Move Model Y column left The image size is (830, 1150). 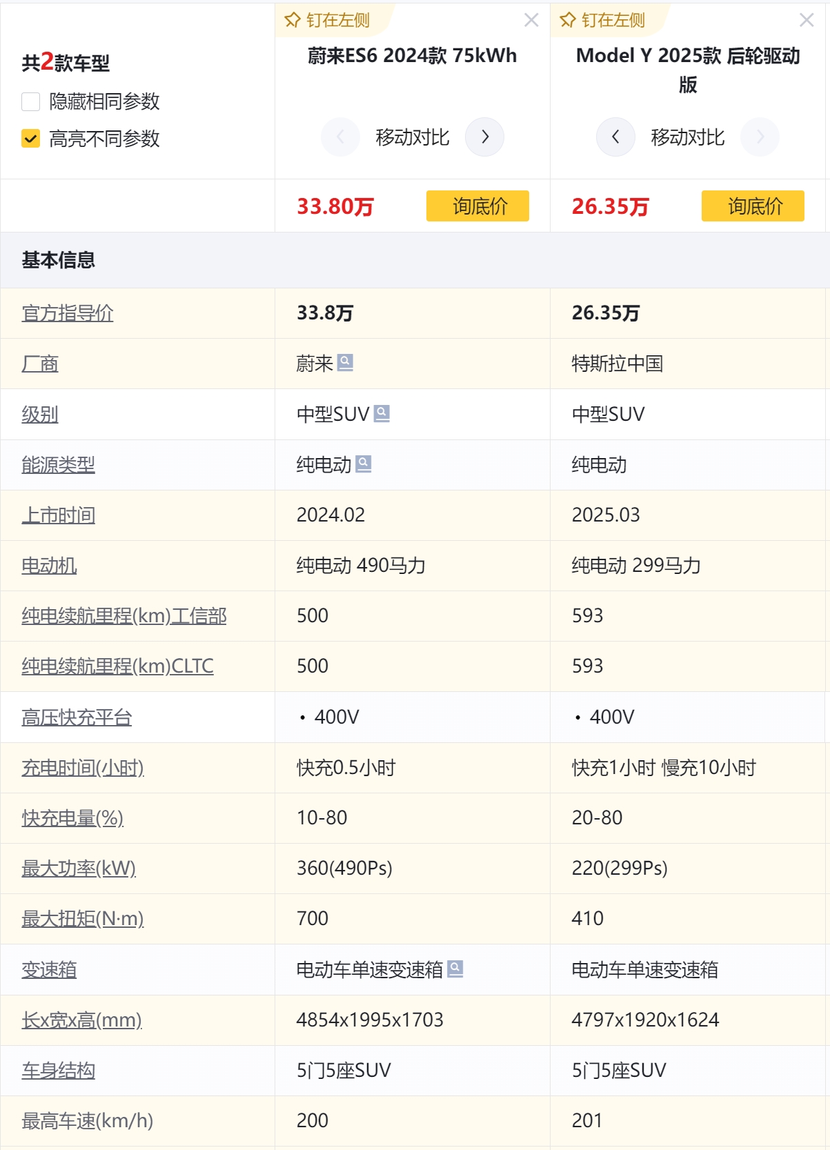click(x=615, y=137)
